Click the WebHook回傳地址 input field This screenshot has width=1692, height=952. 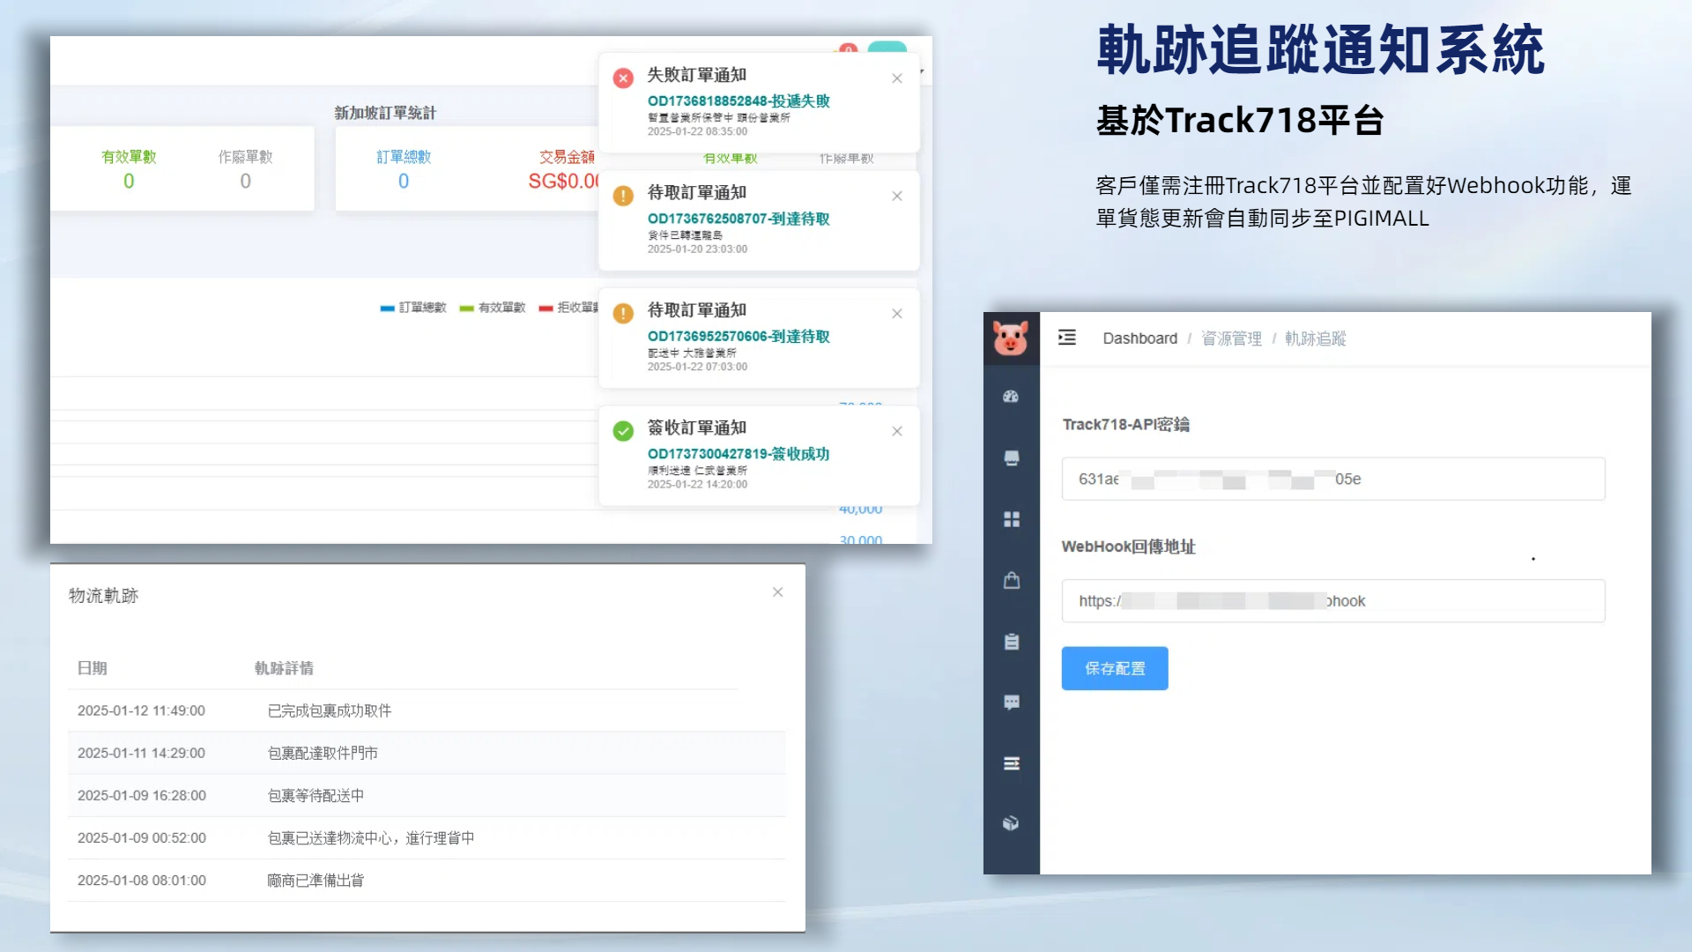(1333, 601)
